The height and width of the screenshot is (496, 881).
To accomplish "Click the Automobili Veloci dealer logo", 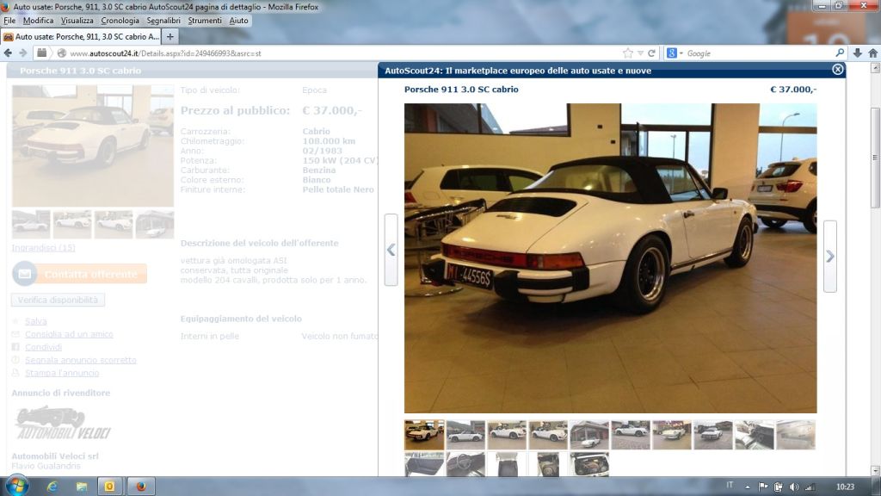I will pyautogui.click(x=62, y=423).
